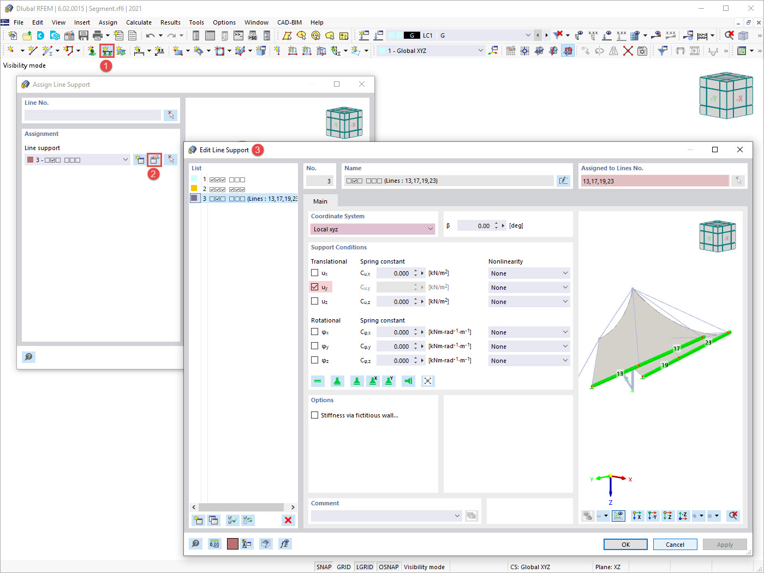The height and width of the screenshot is (573, 764).
Task: Open the Insert menu
Action: click(x=82, y=22)
